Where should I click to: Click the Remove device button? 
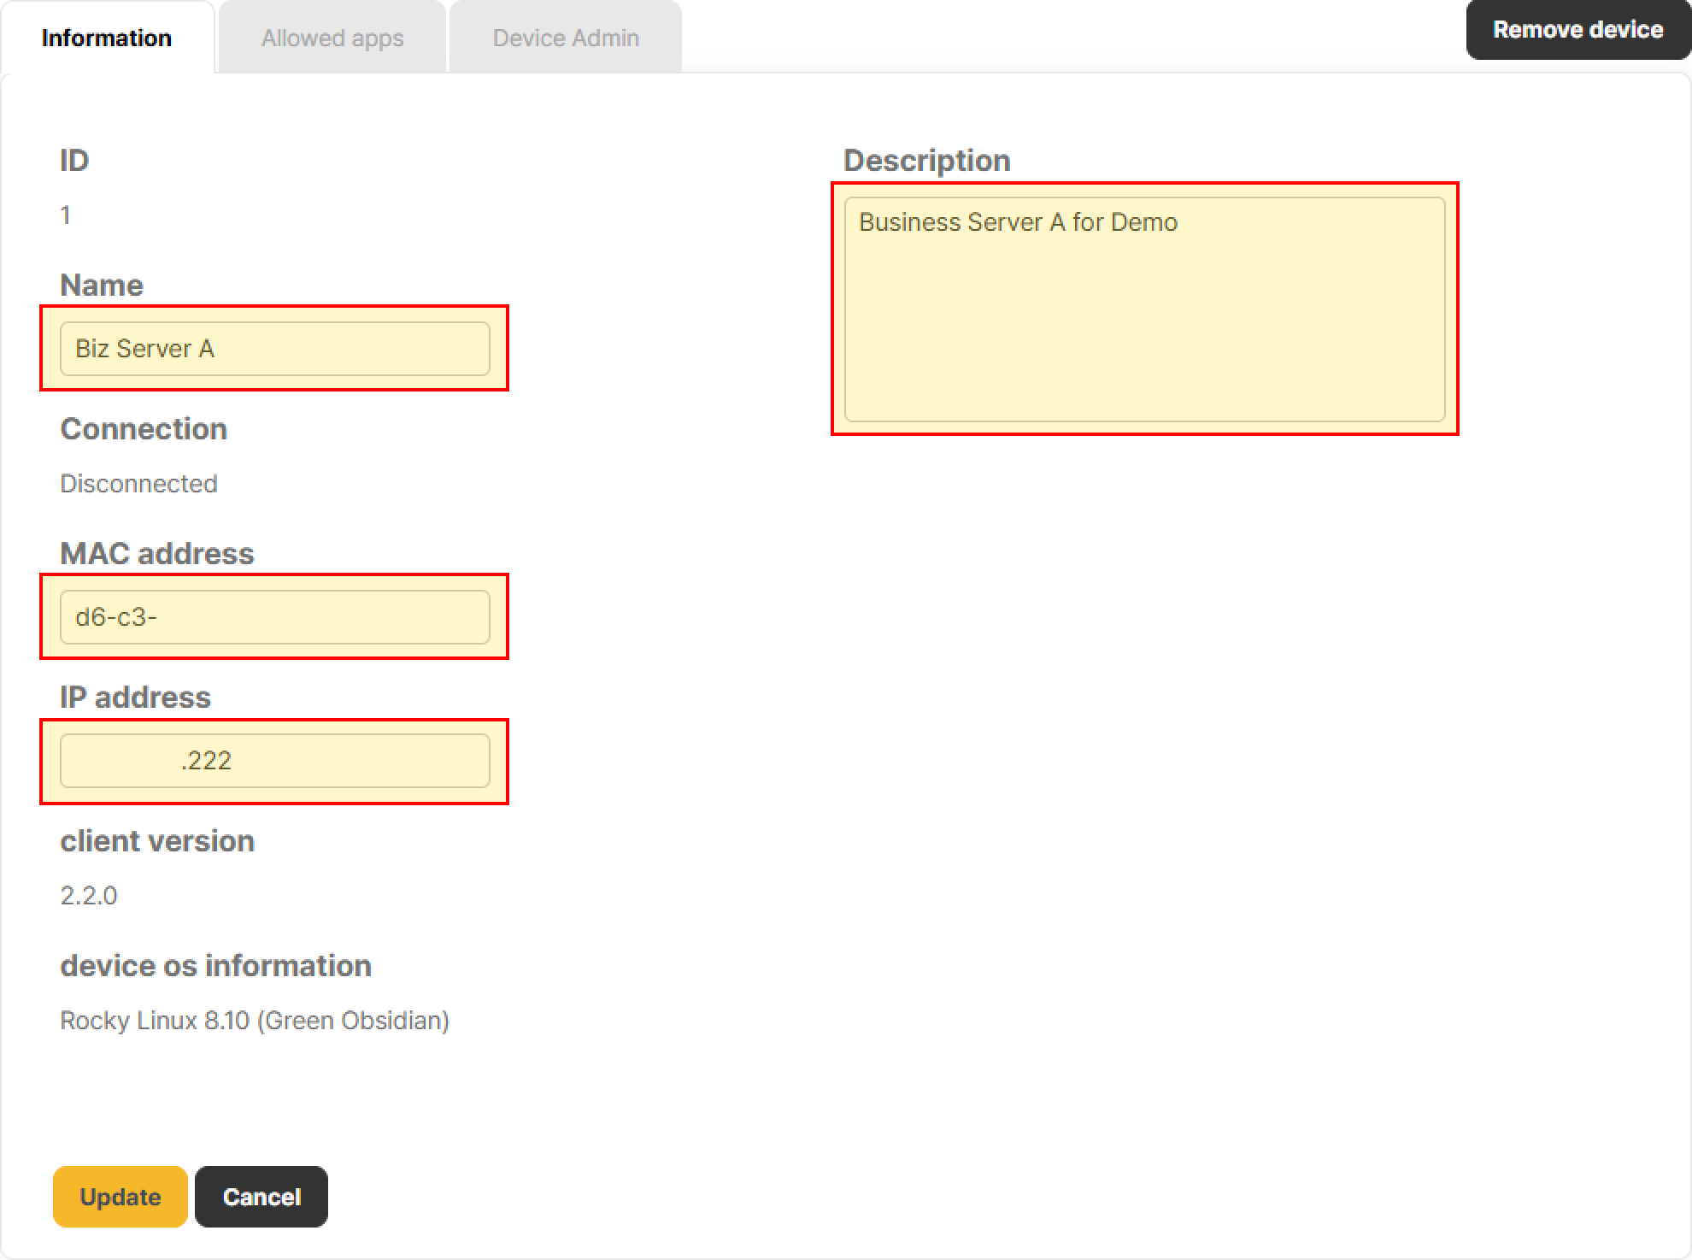(1577, 30)
